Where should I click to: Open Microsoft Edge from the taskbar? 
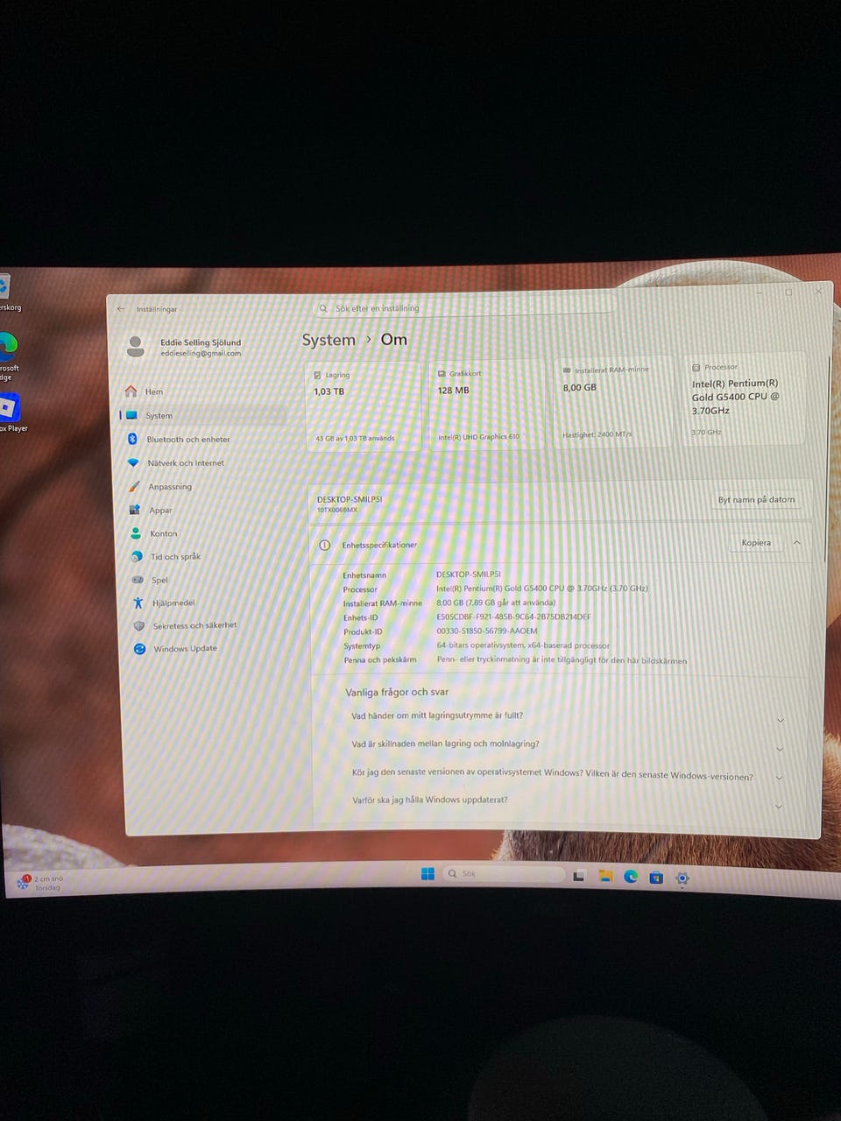pyautogui.click(x=630, y=877)
